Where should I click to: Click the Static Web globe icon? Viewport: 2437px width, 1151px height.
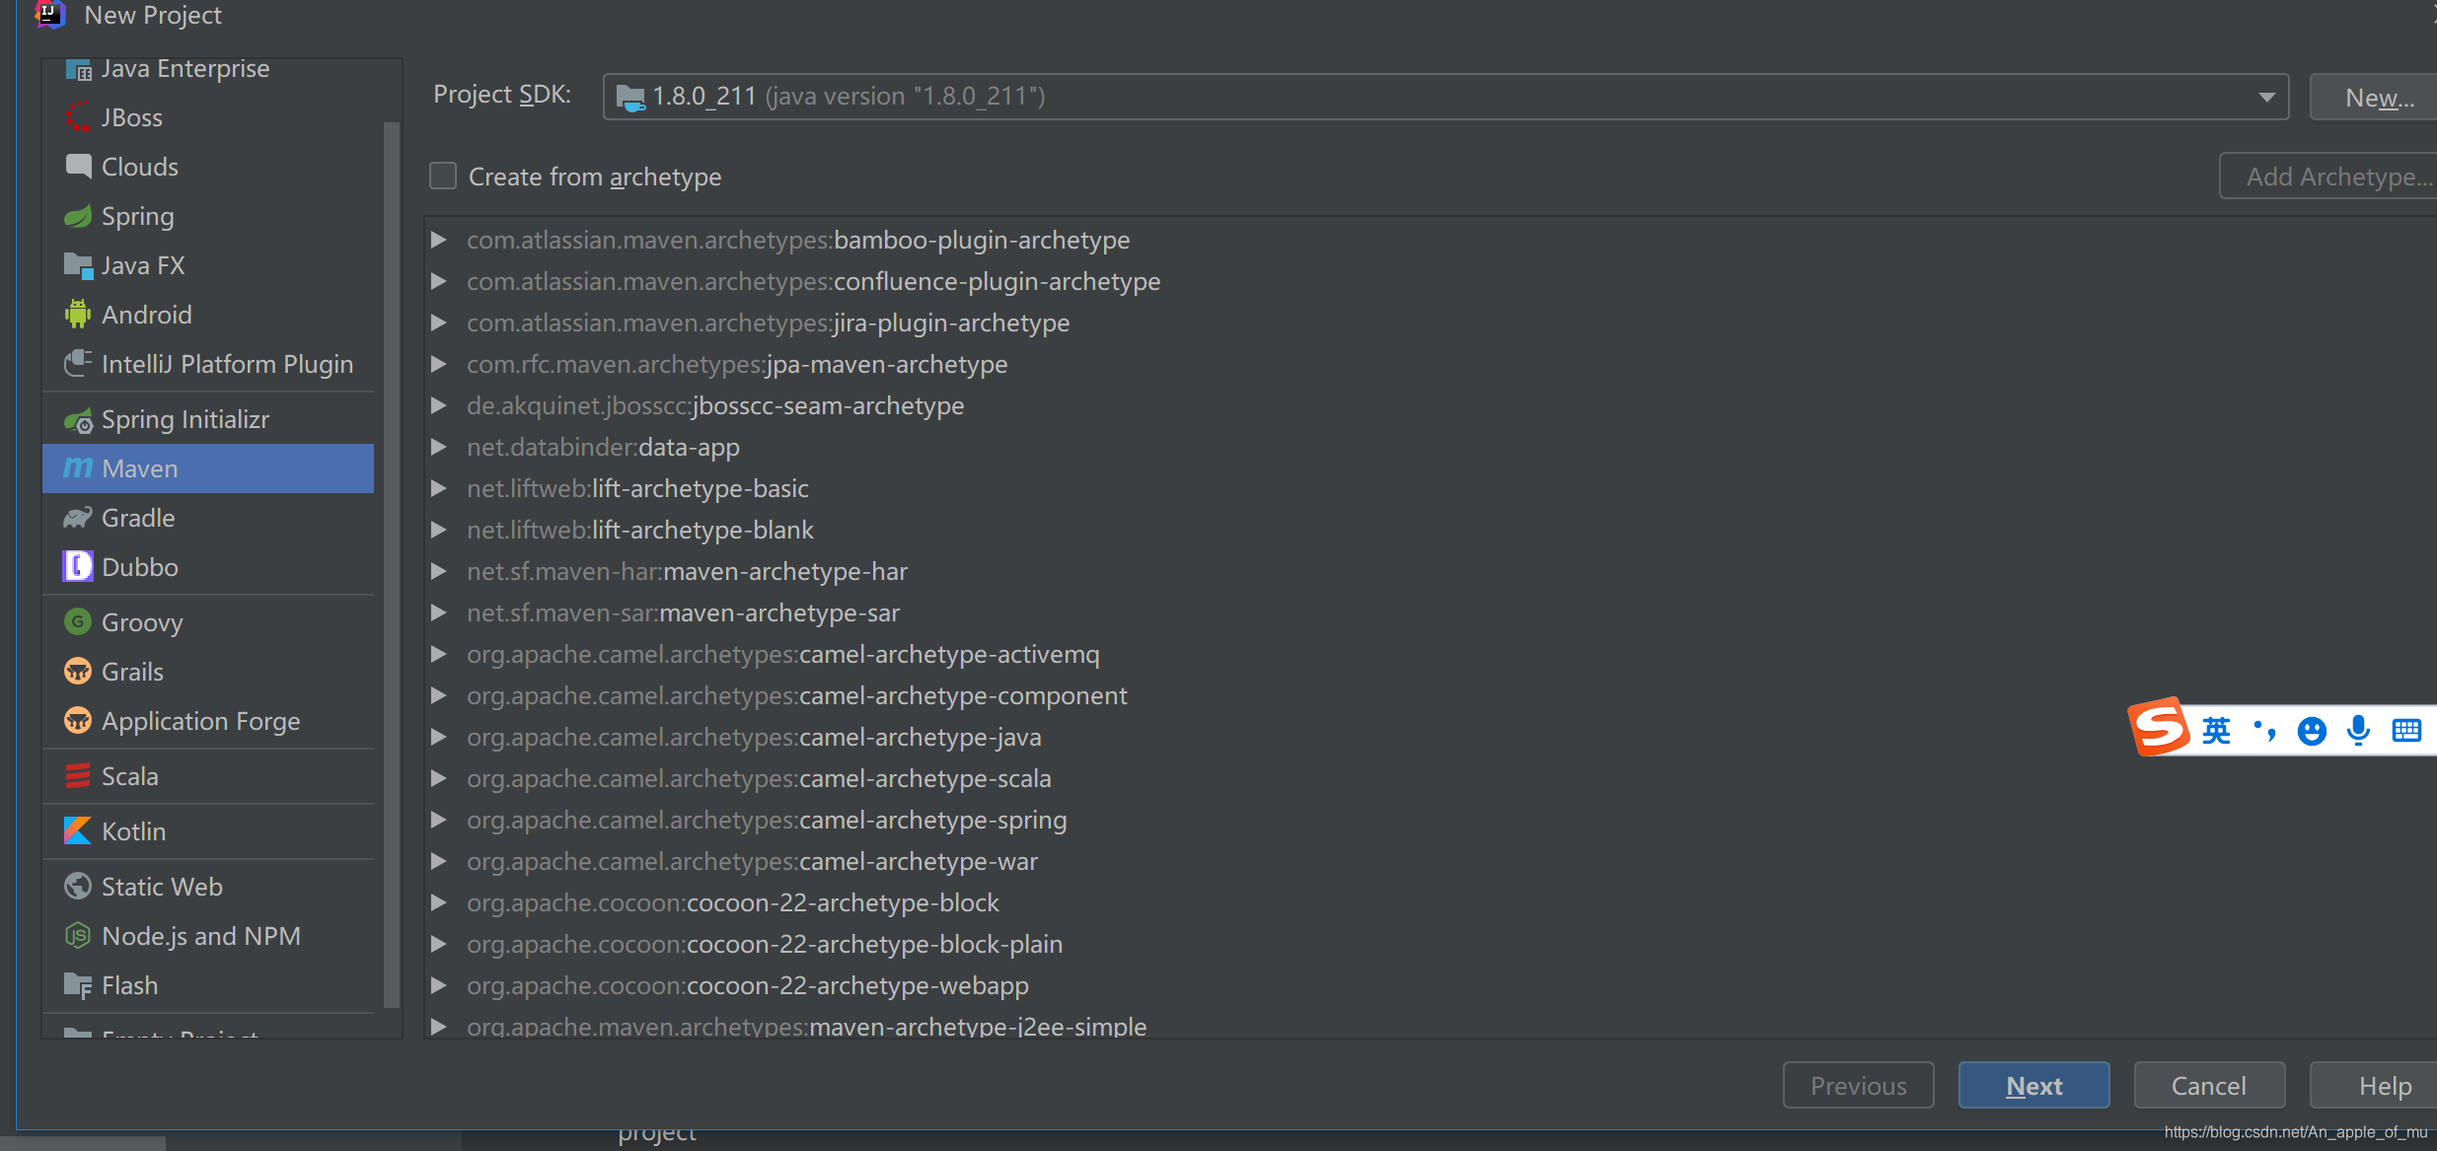(78, 886)
